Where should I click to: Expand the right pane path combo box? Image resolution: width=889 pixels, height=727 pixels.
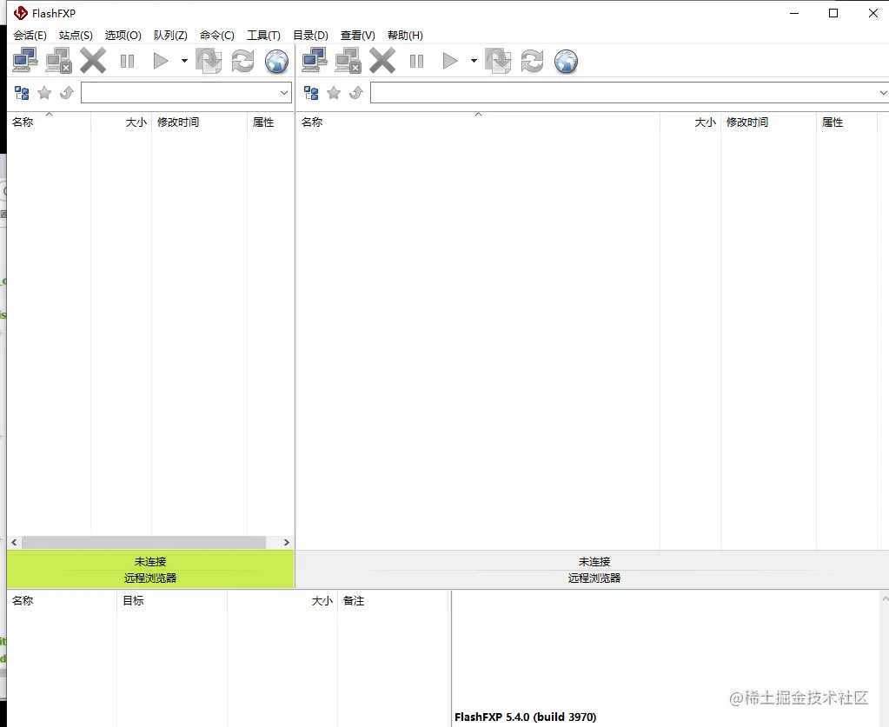tap(883, 93)
